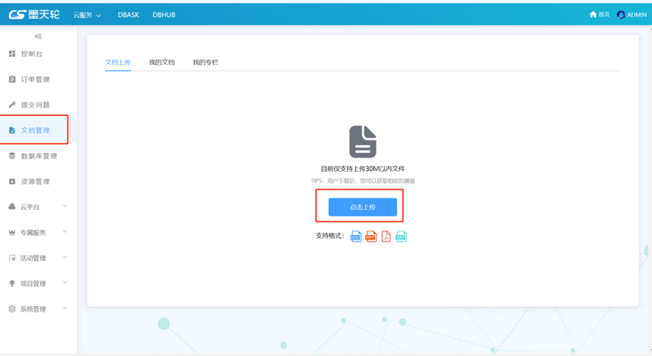Screen dimensions: 652x356
Task: Click the PDF format icon
Action: (386, 237)
